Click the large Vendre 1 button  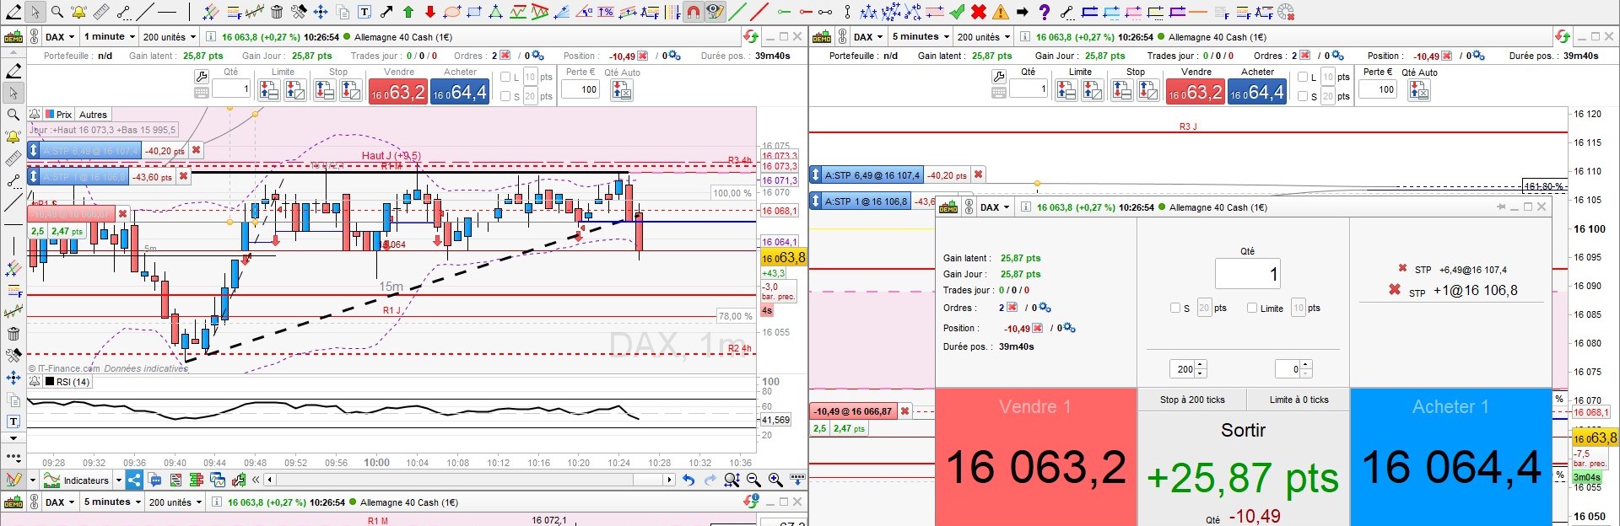tap(1035, 456)
